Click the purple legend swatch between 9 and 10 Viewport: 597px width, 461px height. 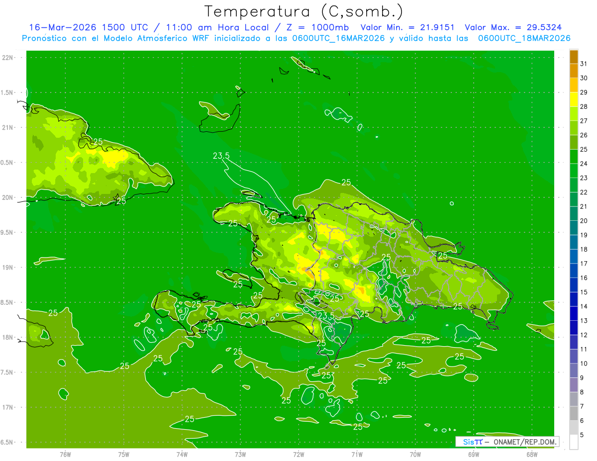(574, 370)
